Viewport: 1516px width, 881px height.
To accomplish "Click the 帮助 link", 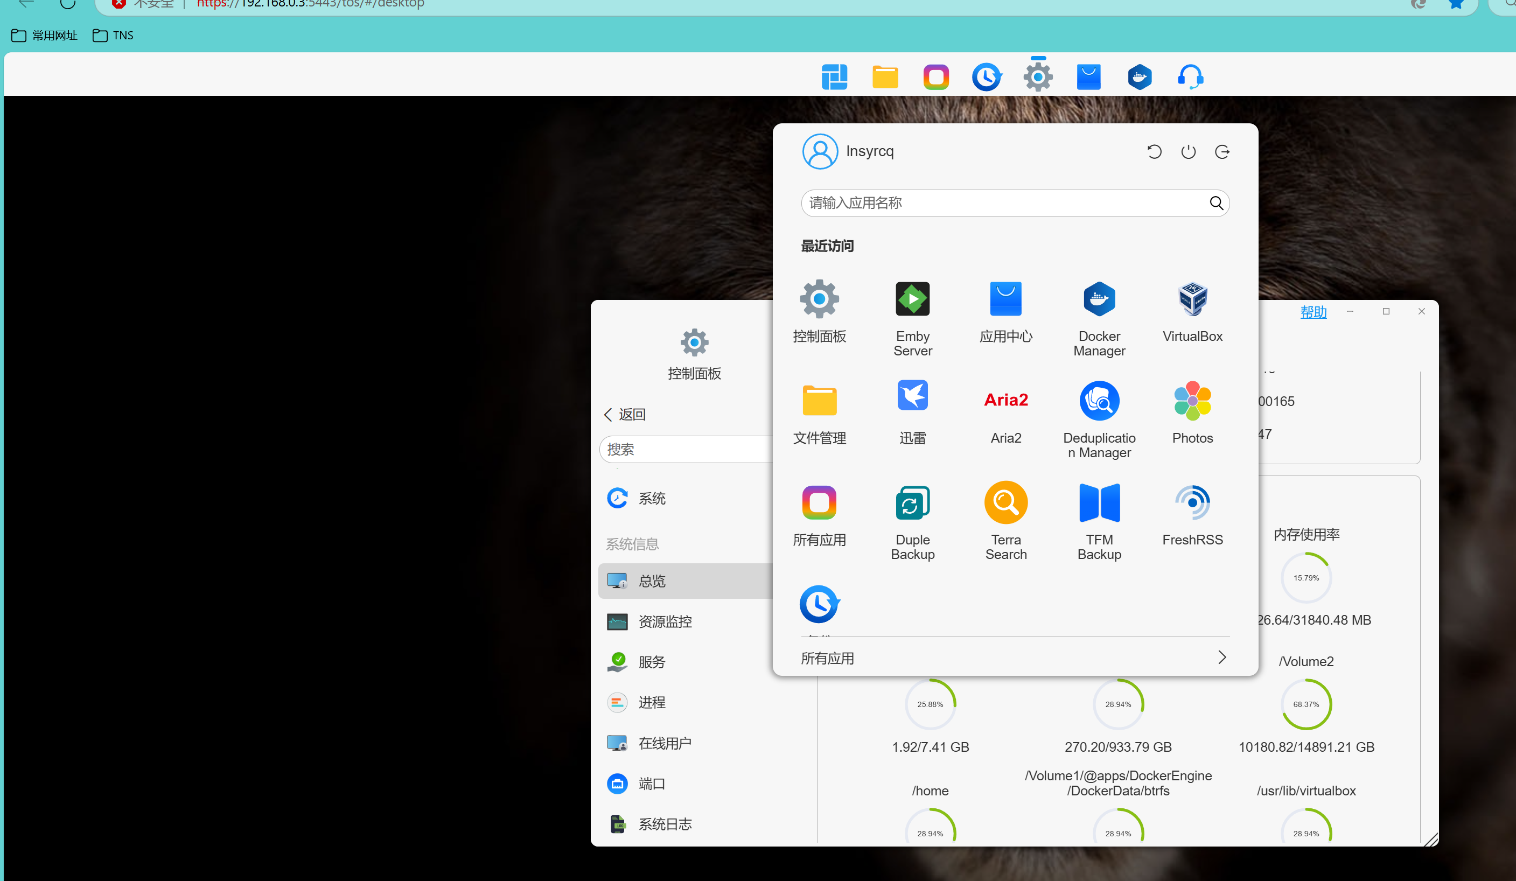I will [x=1312, y=311].
